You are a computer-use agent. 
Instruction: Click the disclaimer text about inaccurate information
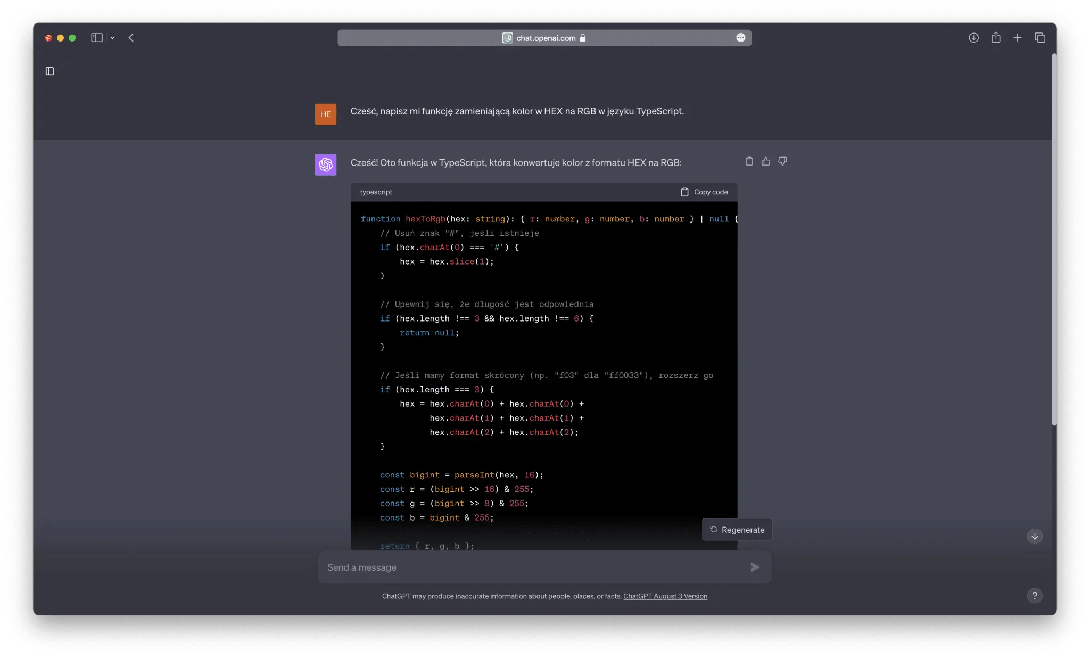tap(502, 596)
